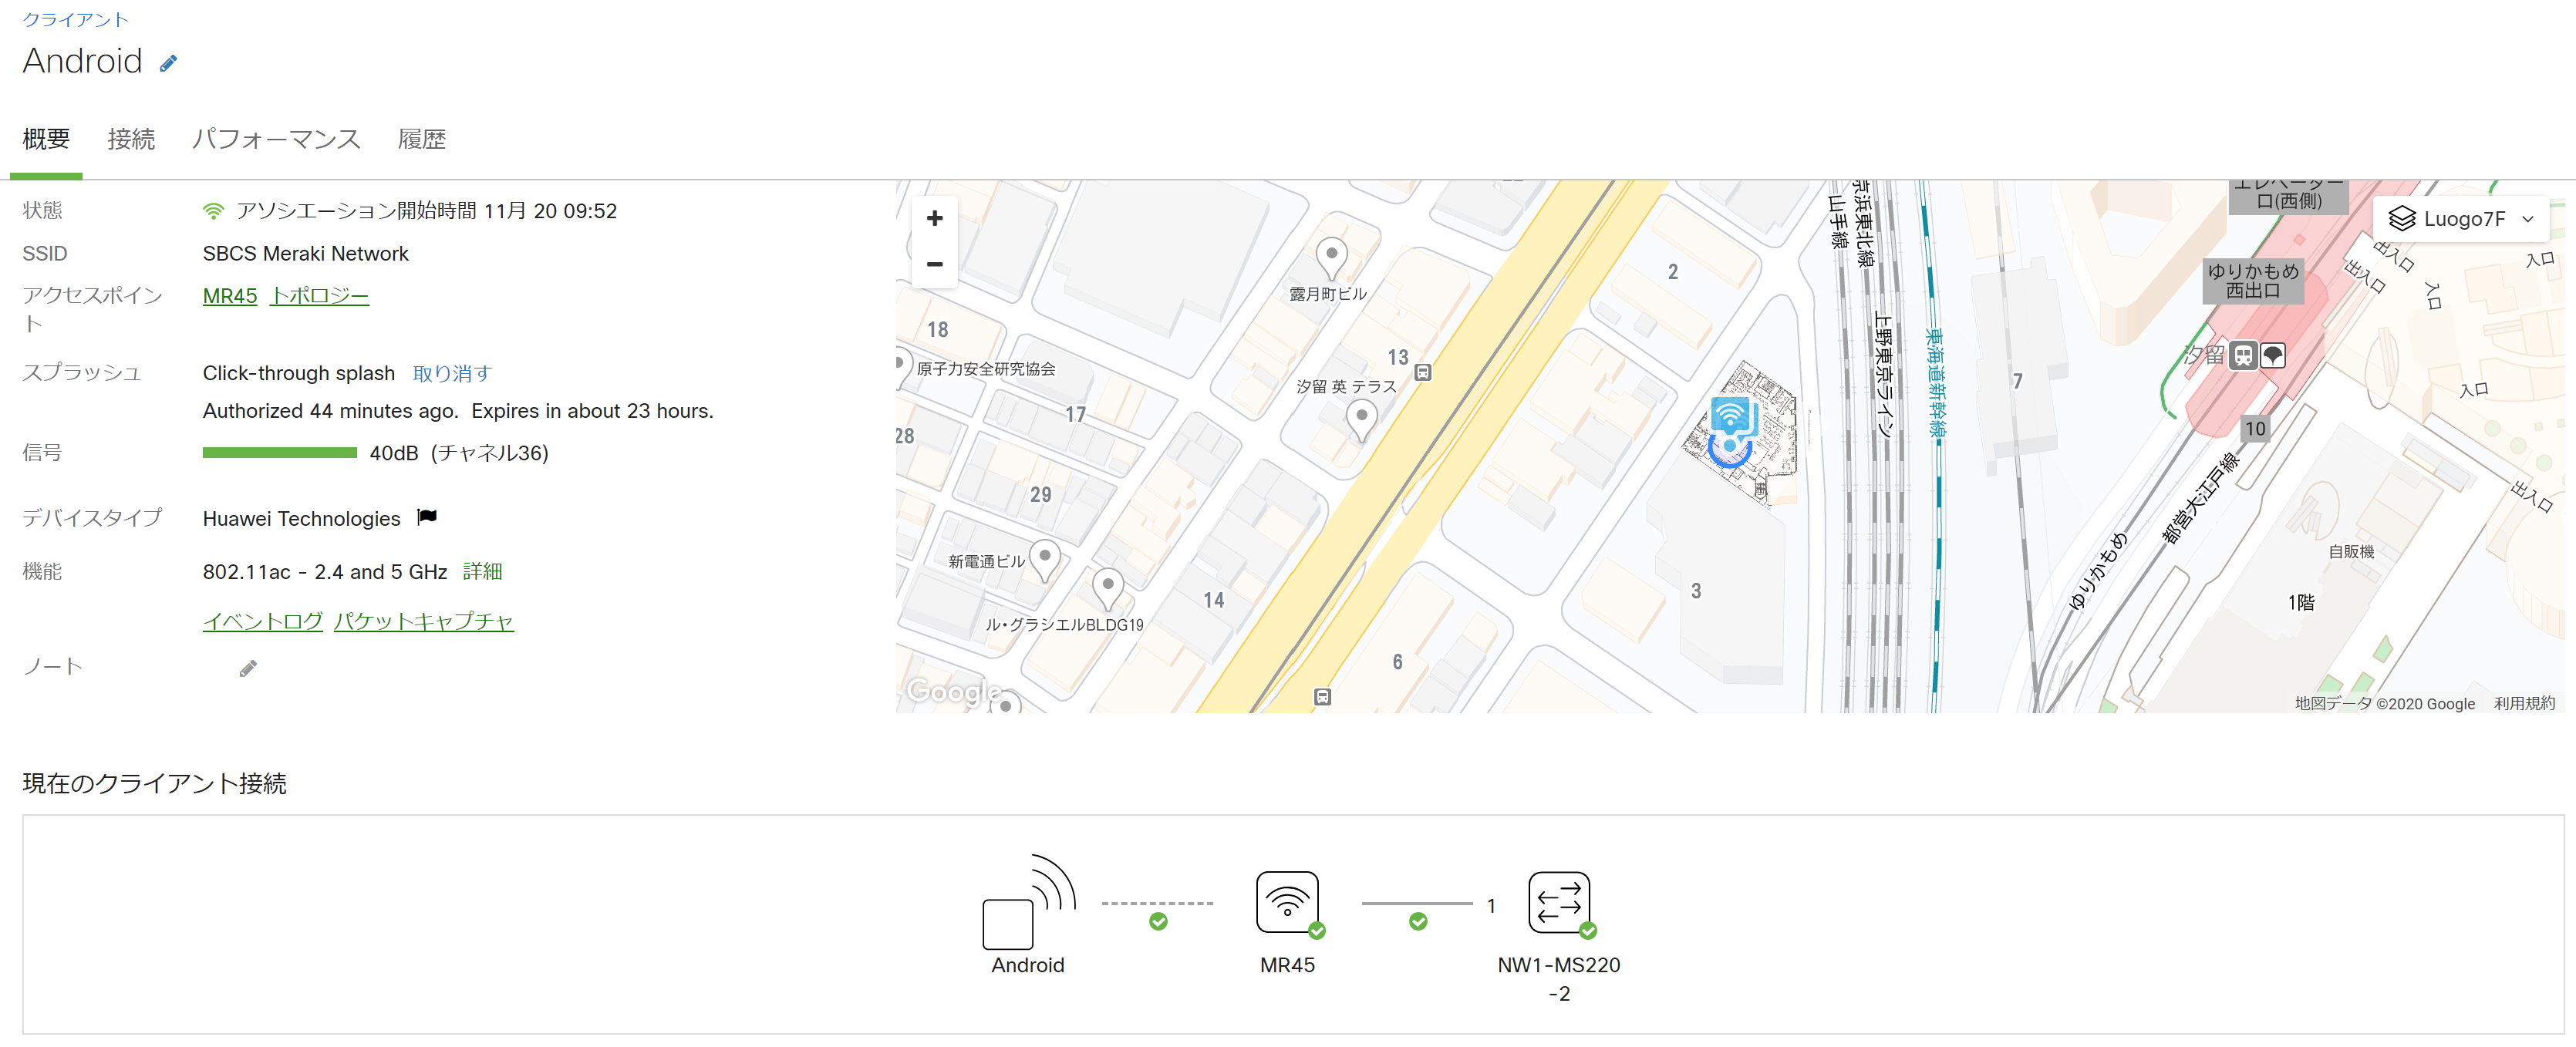Click the 40dB (チャネル36) signal text

tap(459, 453)
